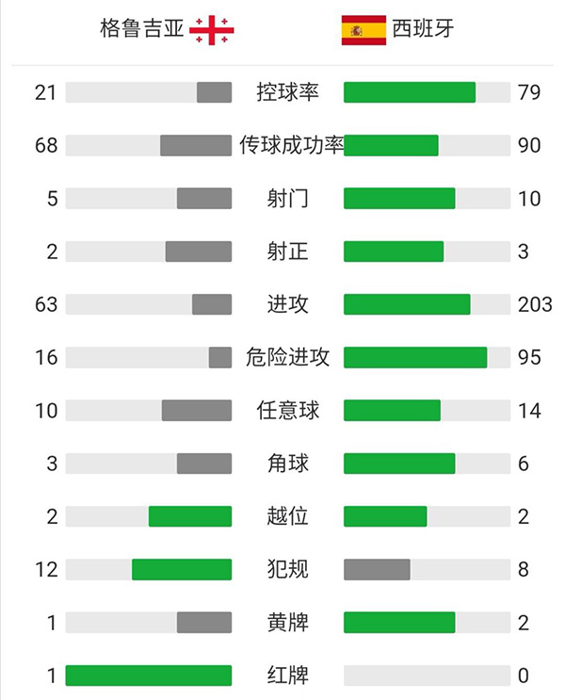Viewport: 565px width, 700px height.
Task: Click the 黄牌 stat label
Action: tap(287, 623)
